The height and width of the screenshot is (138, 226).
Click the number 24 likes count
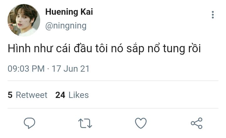click(x=60, y=95)
